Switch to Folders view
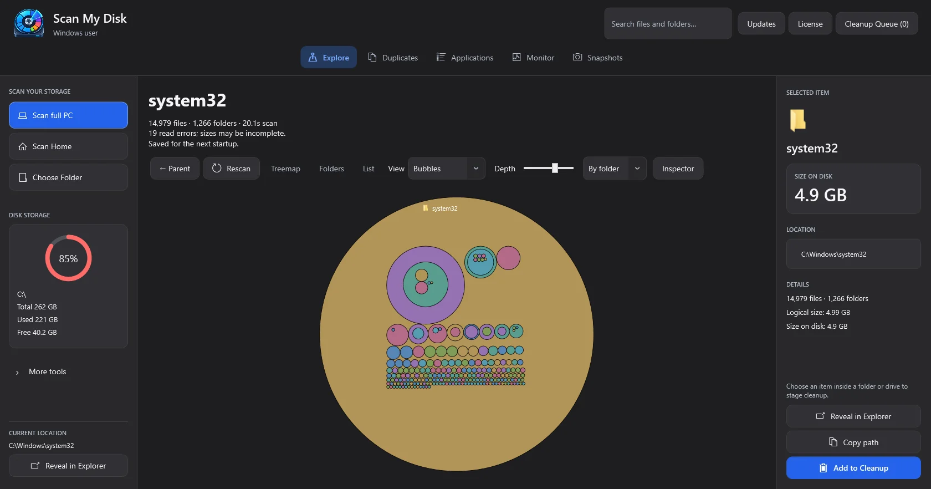Screen dimensions: 931x489 click(331, 169)
